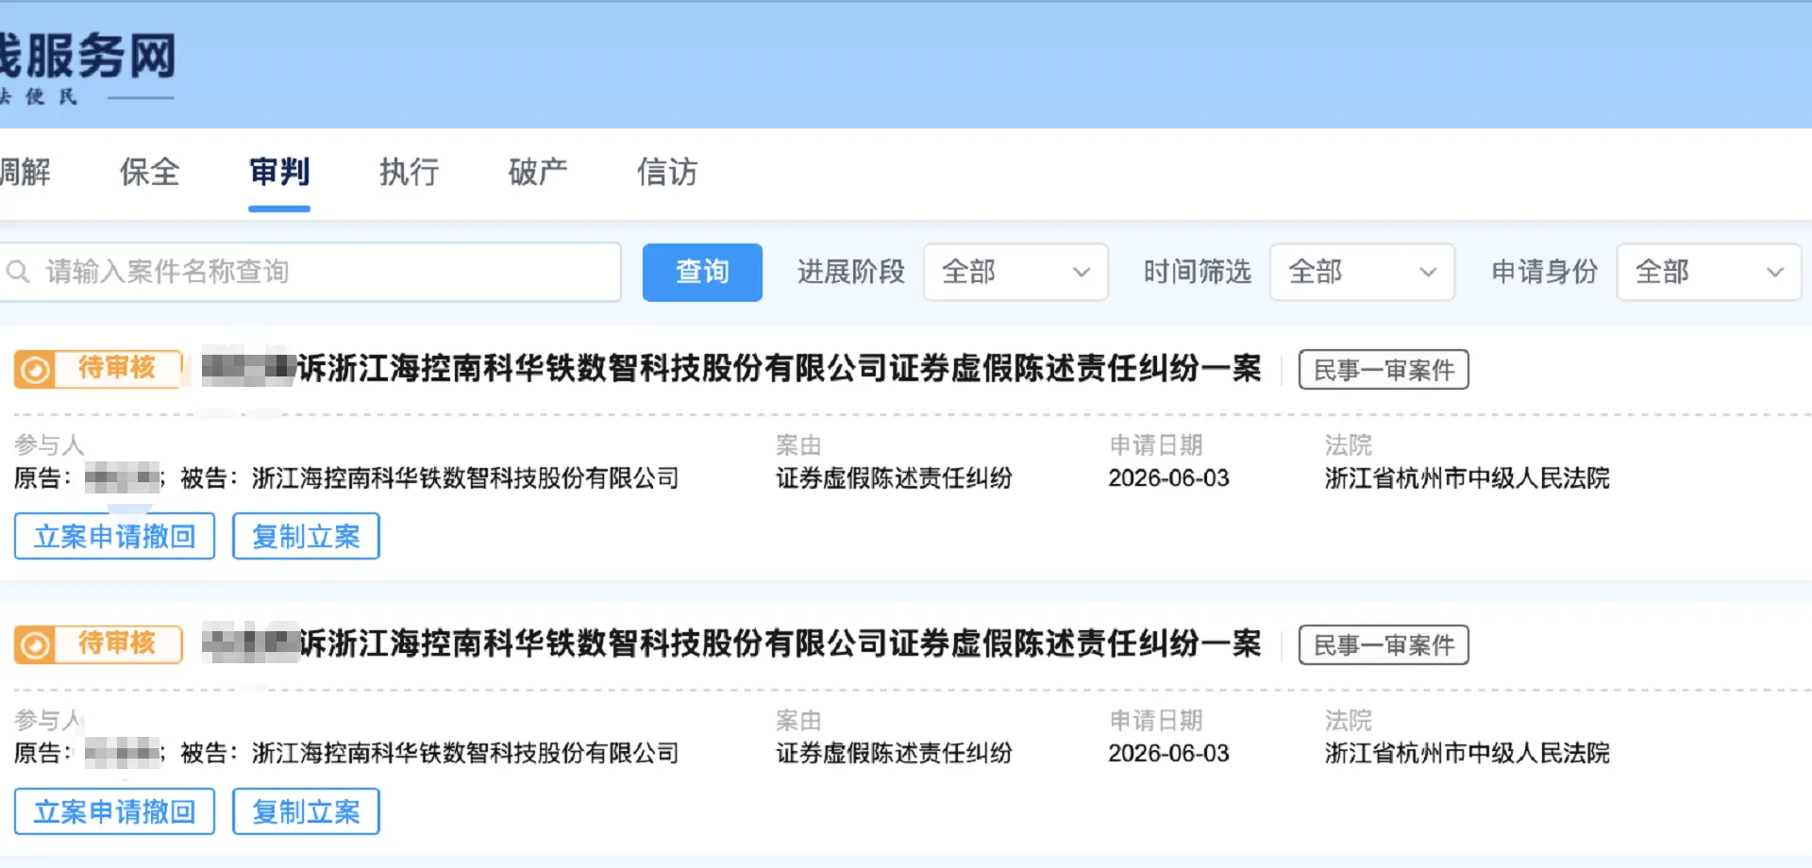Go to the 破产 tab

click(x=538, y=172)
